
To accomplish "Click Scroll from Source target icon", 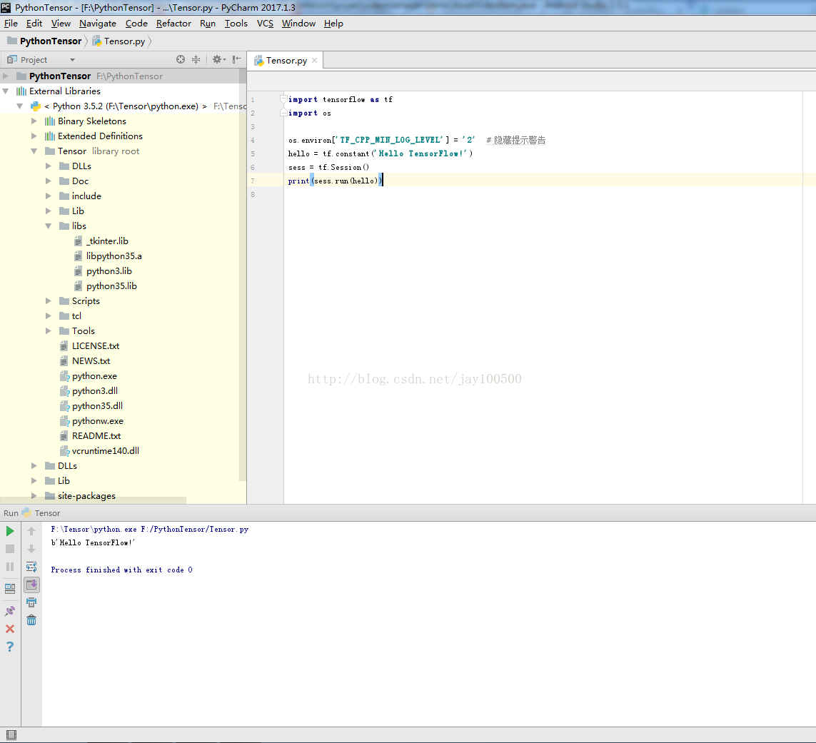I will pos(181,59).
